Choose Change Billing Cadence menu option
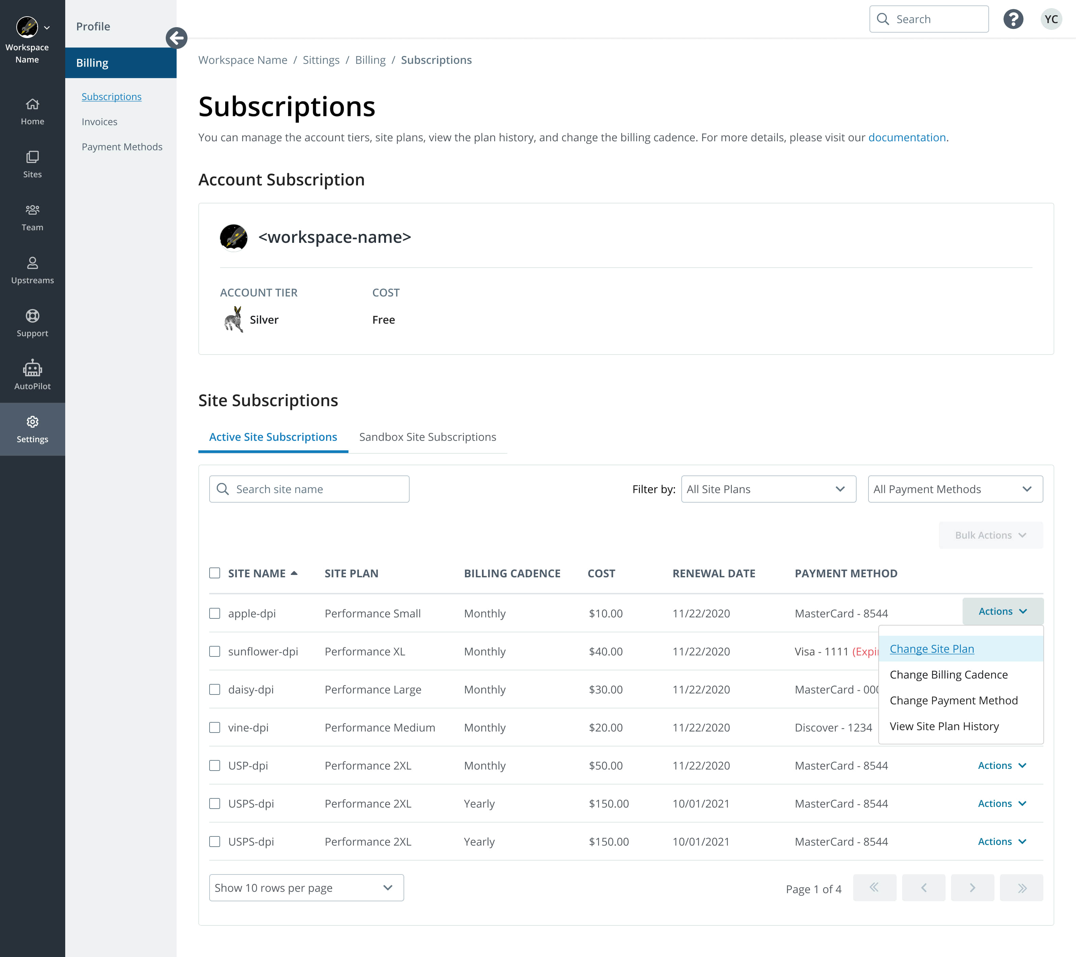This screenshot has height=957, width=1076. (x=948, y=675)
